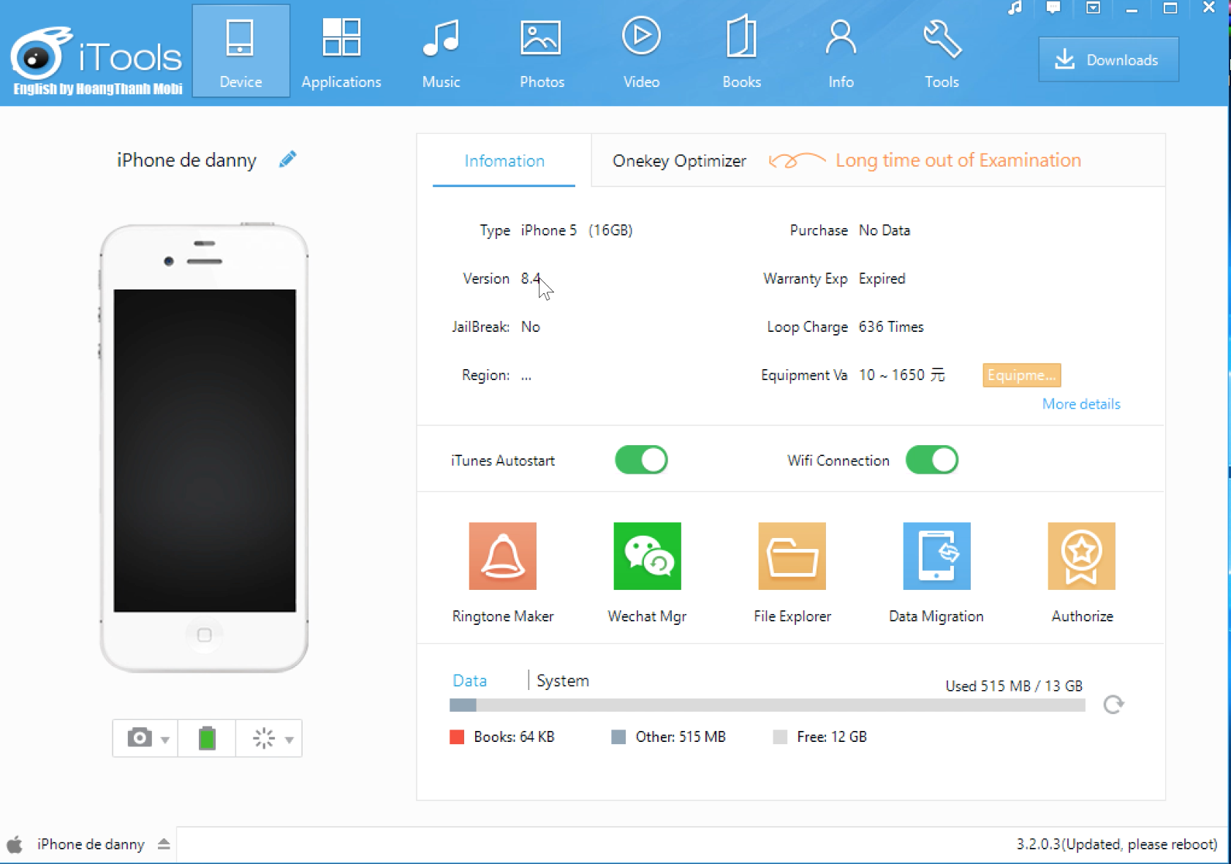
Task: Go to the Music section
Action: tap(442, 53)
